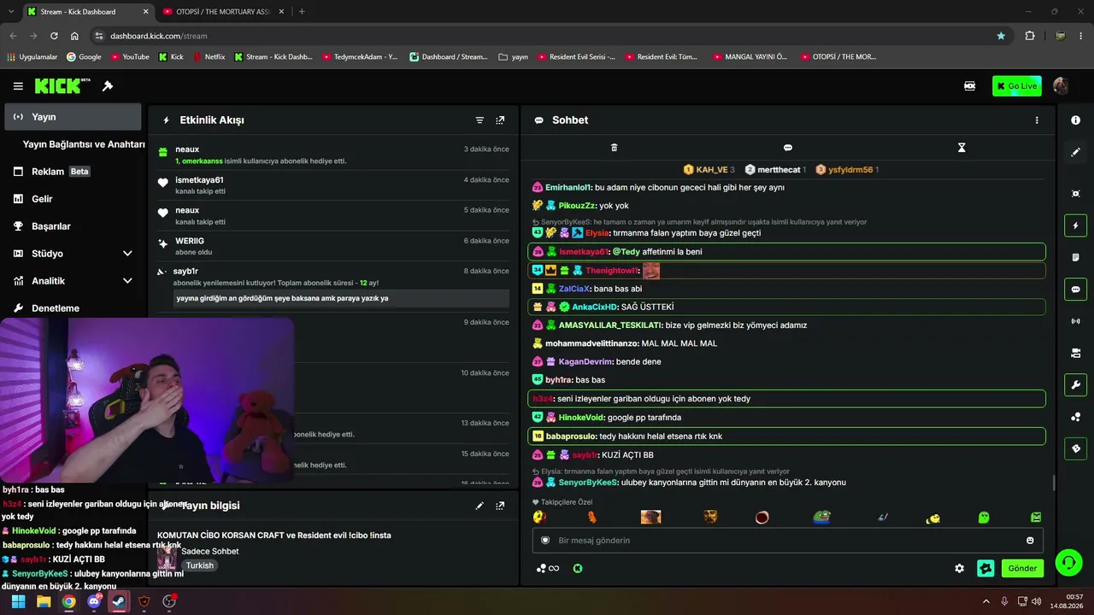Toggle the lightning activity feed panel icon

pos(1076,225)
